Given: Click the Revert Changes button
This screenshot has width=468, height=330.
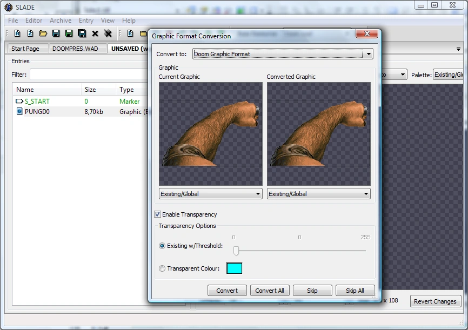Looking at the screenshot, I should point(435,301).
